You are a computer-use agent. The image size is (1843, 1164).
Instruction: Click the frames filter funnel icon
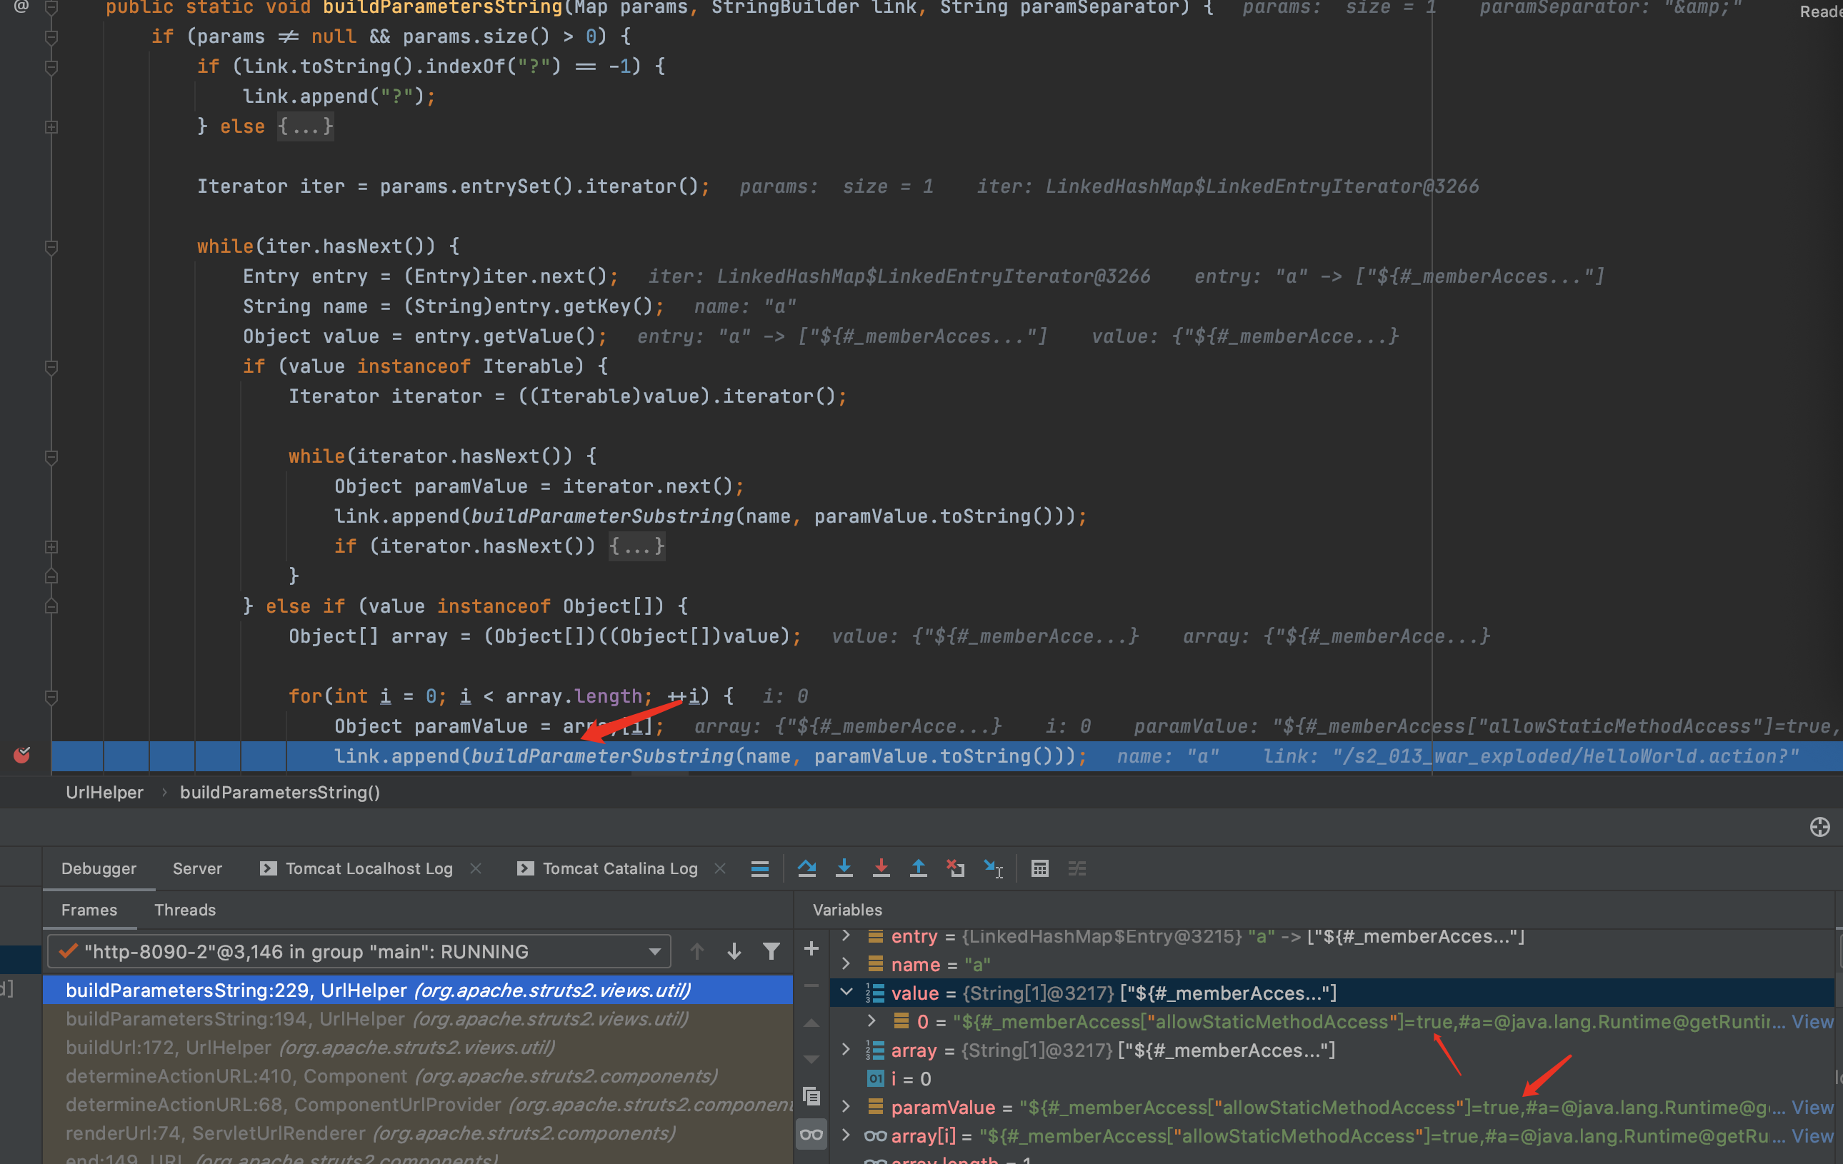click(x=771, y=950)
